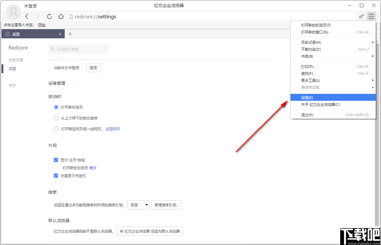Open a new tab with plus icon
381x245 pixels.
[70, 34]
